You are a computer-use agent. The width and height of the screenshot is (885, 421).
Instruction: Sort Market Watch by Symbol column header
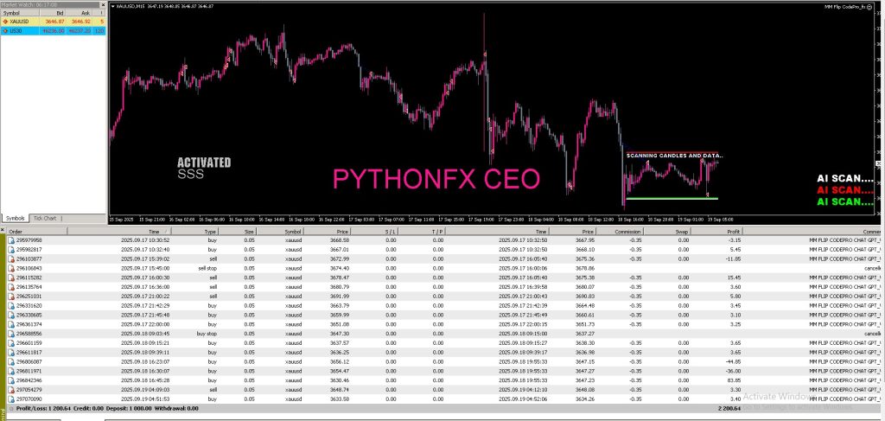[21, 12]
